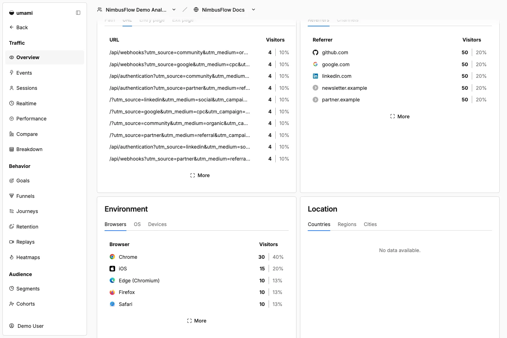The image size is (507, 338).
Task: Collapse sidebar with the panel toggle icon
Action: [78, 13]
